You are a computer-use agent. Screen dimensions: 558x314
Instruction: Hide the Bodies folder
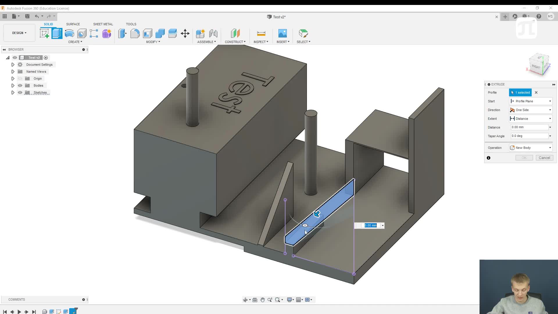[x=20, y=85]
